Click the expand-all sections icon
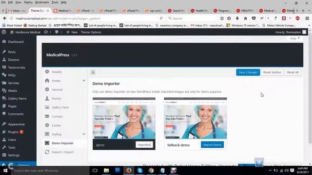312x175 pixels. (x=93, y=72)
